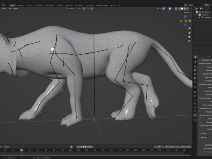Open the World properties tab
212x159 pixels.
195,82
